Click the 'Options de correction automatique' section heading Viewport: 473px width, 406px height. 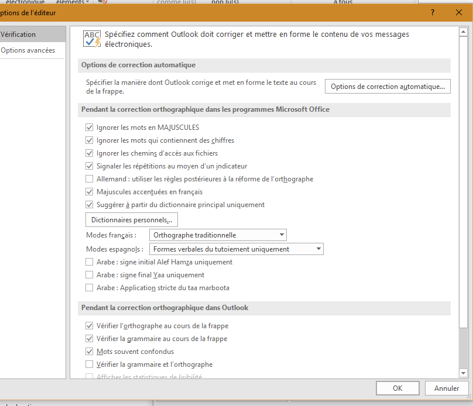tap(139, 65)
